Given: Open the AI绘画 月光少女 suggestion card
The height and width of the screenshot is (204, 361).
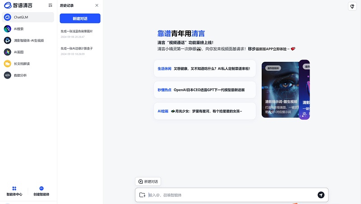Looking at the screenshot, I should coord(205,111).
